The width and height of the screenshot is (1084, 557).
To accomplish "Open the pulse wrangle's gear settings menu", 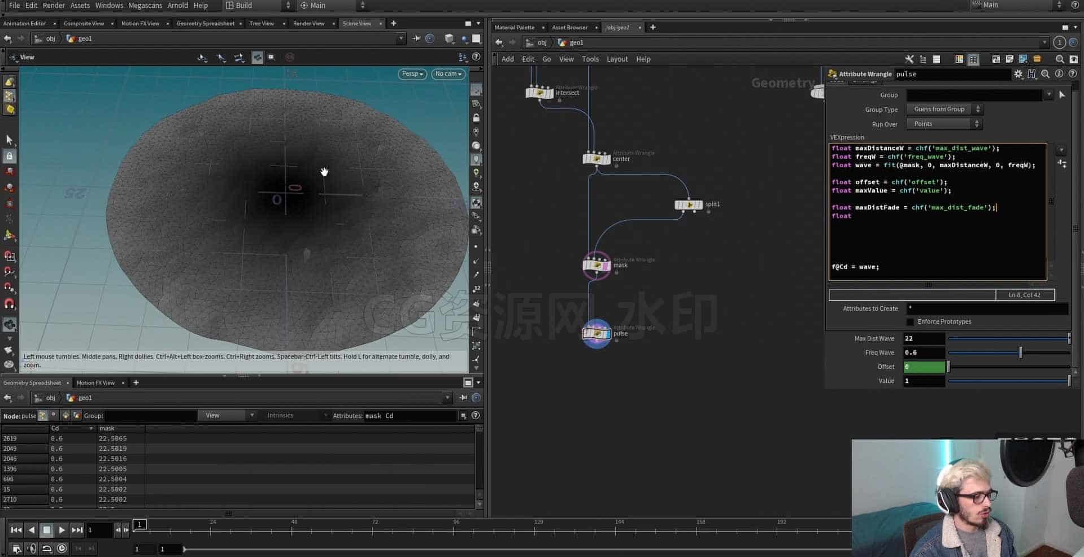I will pyautogui.click(x=1018, y=74).
